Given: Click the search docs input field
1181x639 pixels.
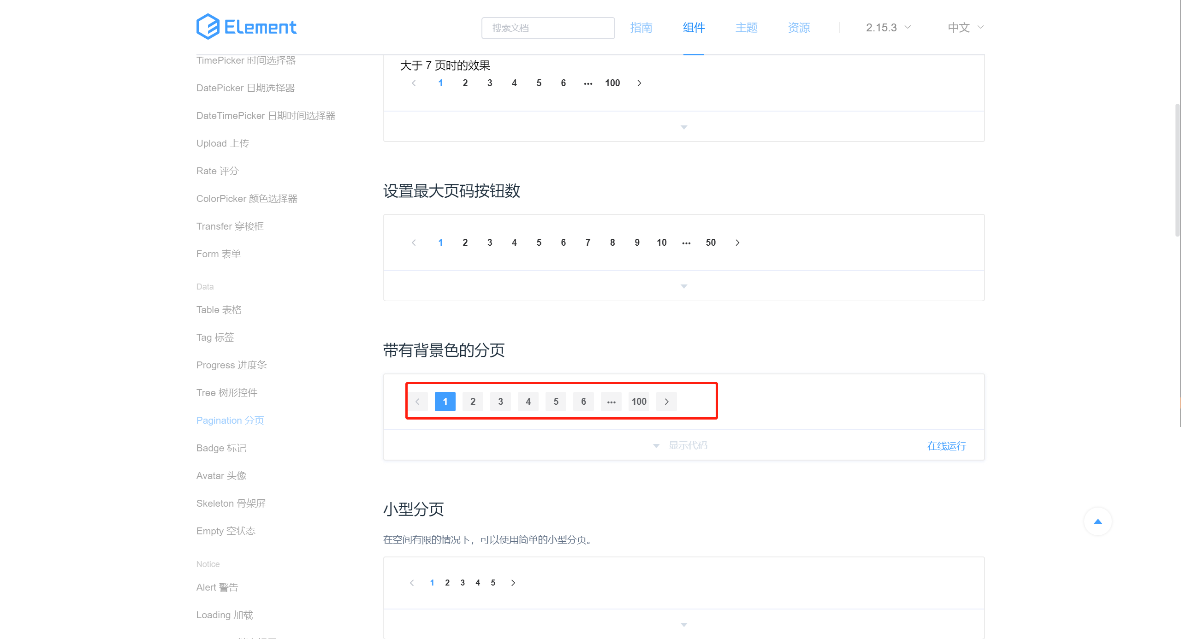Looking at the screenshot, I should pyautogui.click(x=548, y=28).
